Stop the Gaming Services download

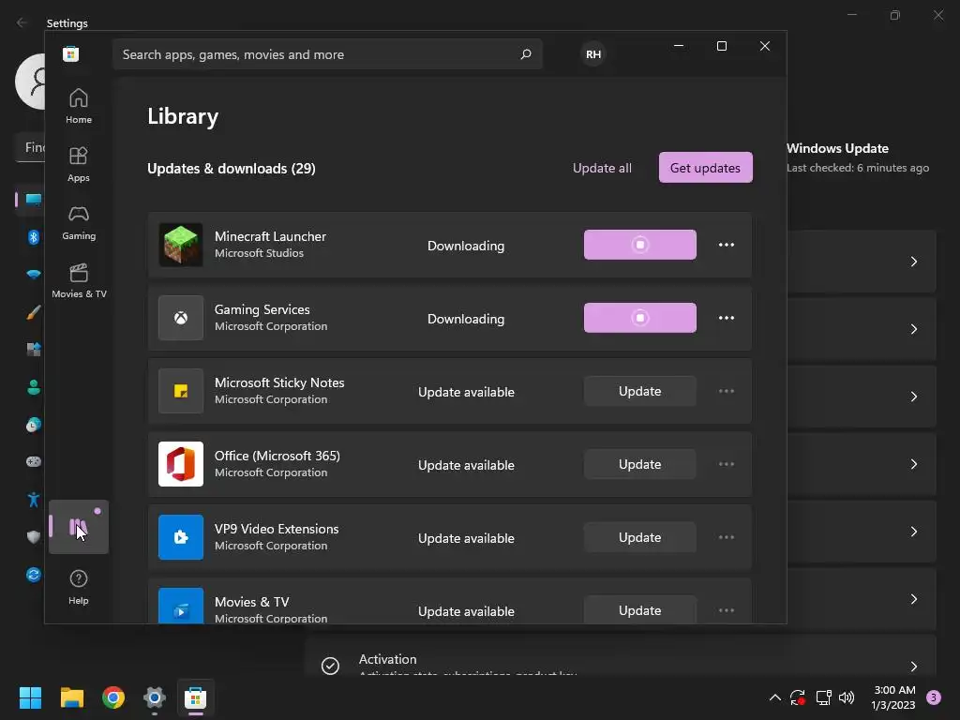639,318
